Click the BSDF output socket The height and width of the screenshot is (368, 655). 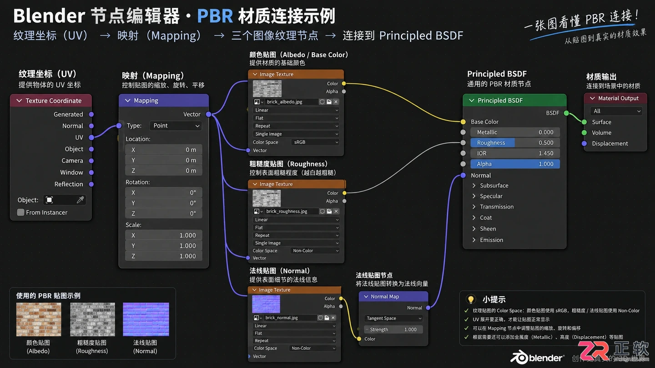point(566,113)
